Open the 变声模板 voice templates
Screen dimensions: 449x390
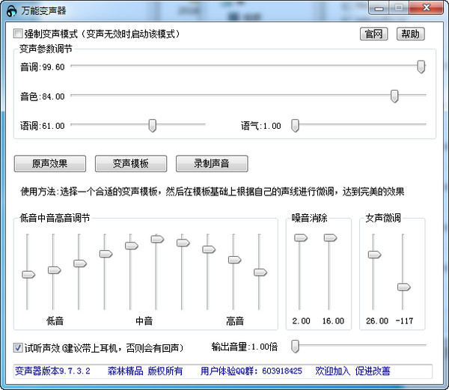(131, 163)
